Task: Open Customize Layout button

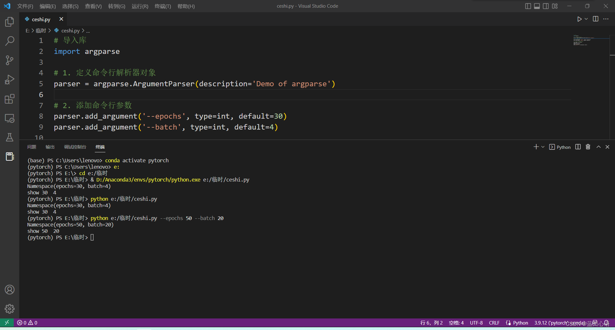Action: click(x=555, y=6)
